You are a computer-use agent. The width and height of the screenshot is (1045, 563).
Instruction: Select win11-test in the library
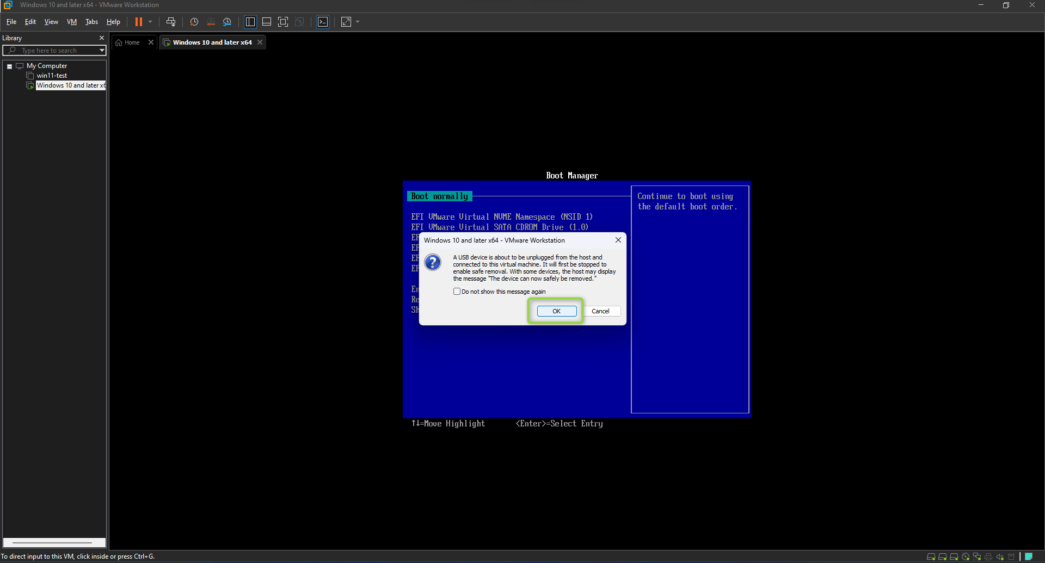point(52,76)
